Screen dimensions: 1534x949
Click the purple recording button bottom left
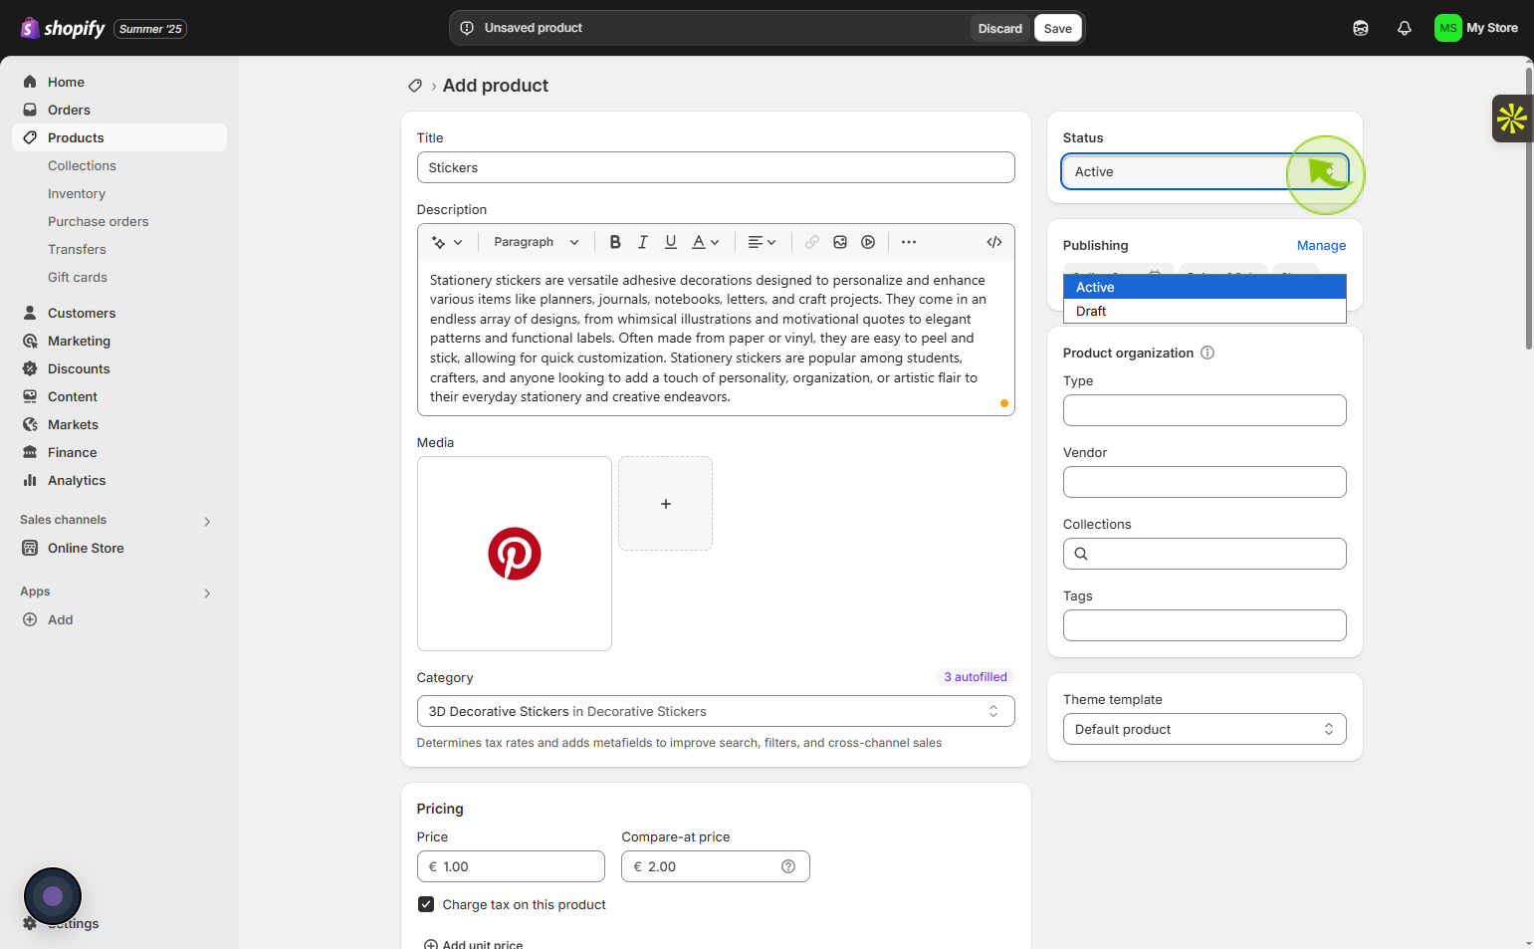53,896
